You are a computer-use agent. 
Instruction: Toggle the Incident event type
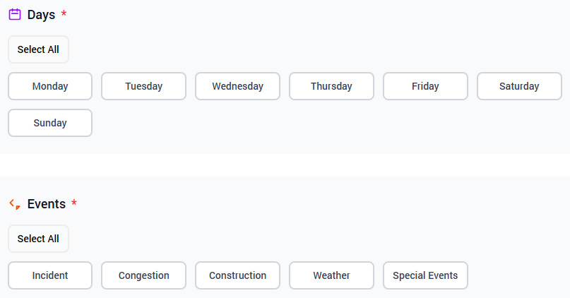[x=50, y=275]
